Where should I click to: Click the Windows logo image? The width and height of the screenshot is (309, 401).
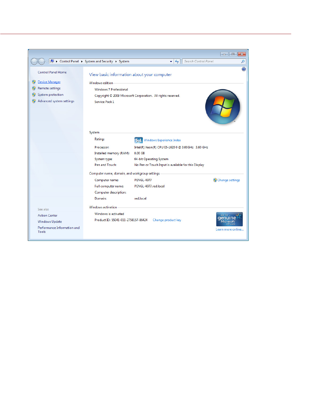point(223,107)
